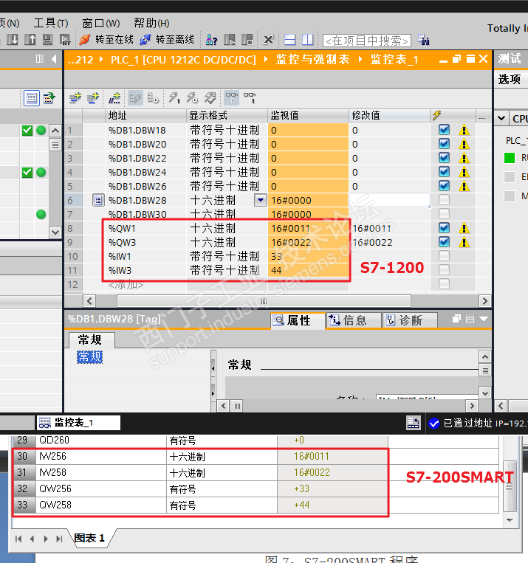
Task: Click the watch table horizontal scrollbar thumb
Action: click(x=264, y=301)
